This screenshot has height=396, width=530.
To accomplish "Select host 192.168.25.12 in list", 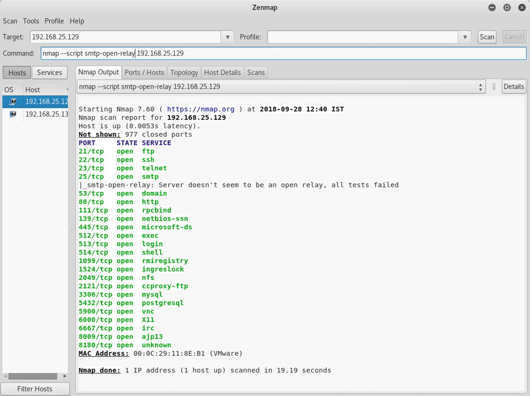I will (x=35, y=101).
